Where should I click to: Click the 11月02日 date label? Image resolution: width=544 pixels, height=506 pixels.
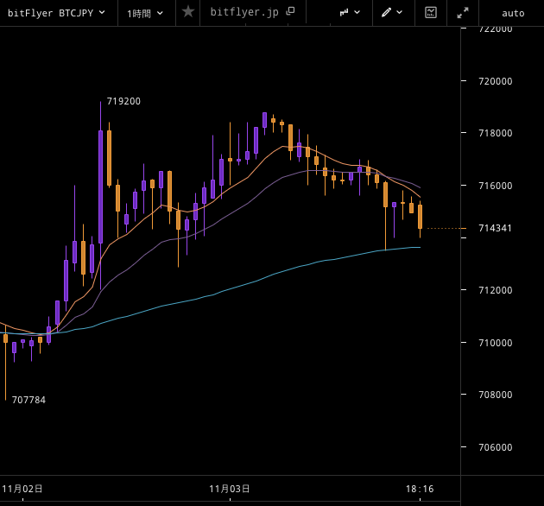(x=22, y=489)
